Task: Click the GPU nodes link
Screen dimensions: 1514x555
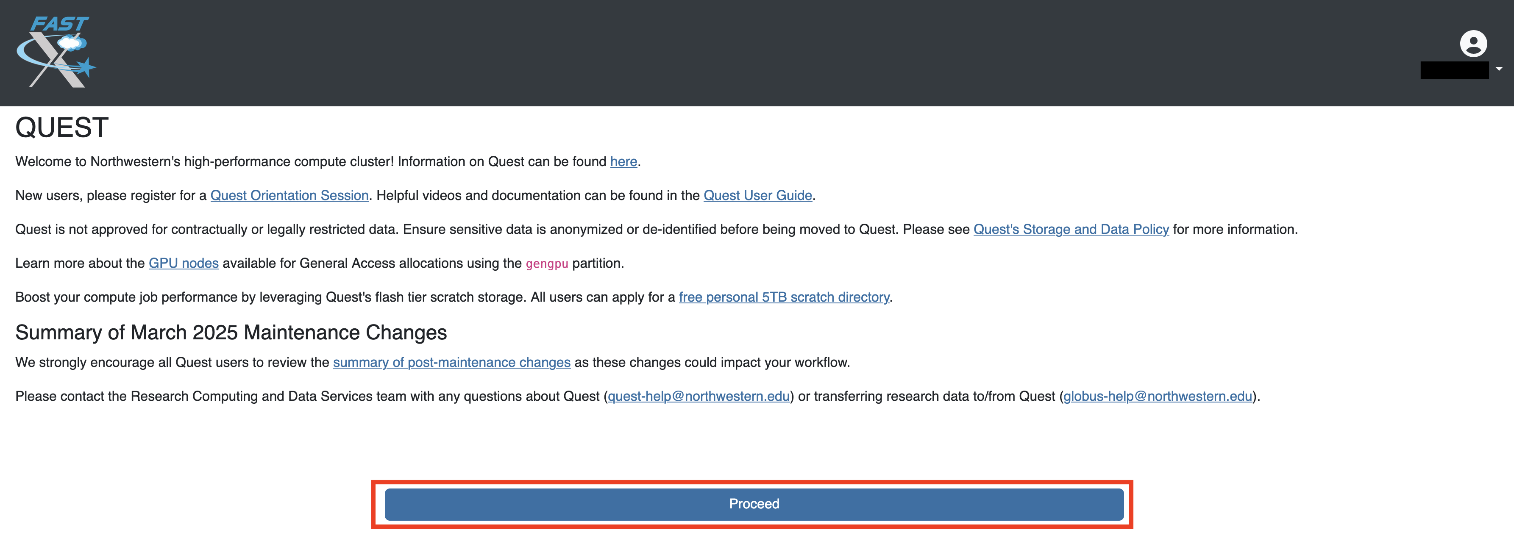Action: [x=184, y=263]
